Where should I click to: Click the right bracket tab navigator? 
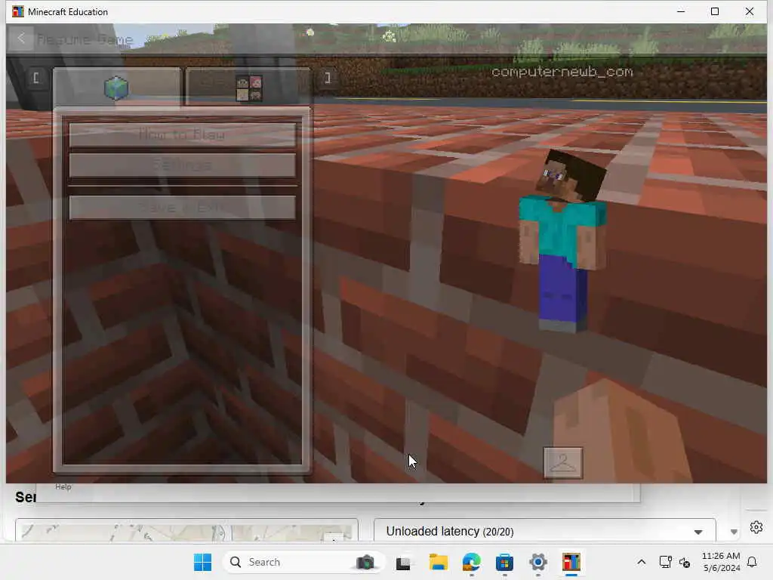click(x=328, y=78)
